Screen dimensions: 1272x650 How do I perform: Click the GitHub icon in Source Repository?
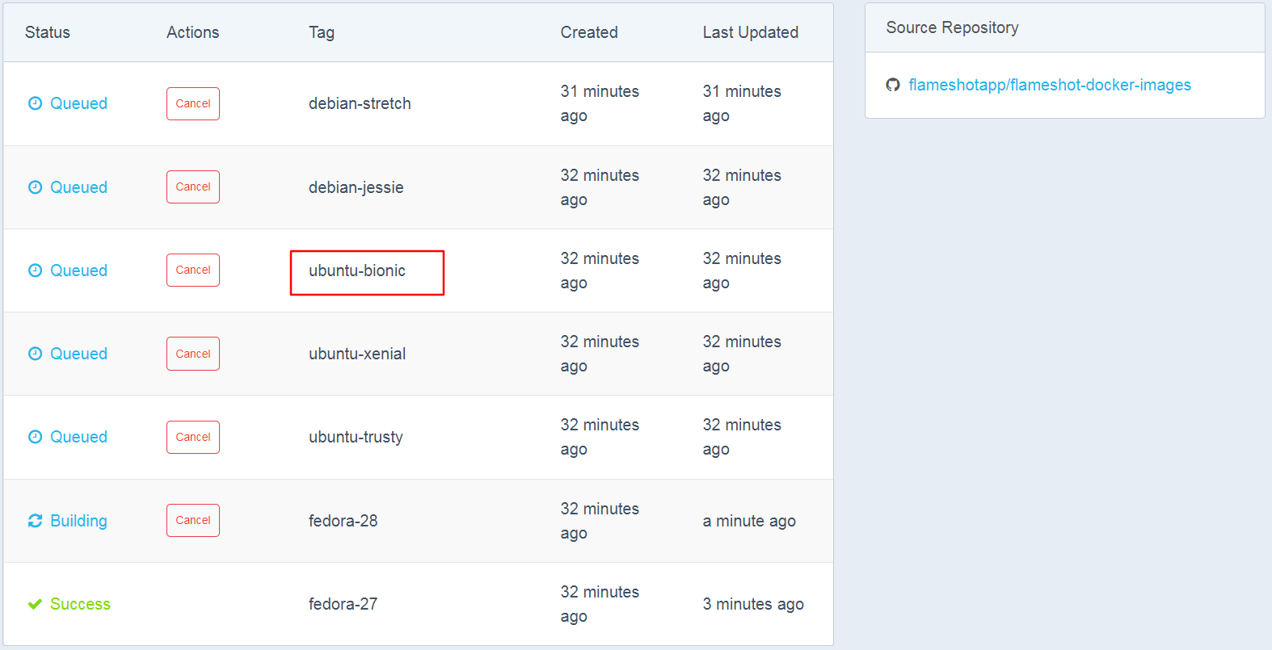(893, 85)
